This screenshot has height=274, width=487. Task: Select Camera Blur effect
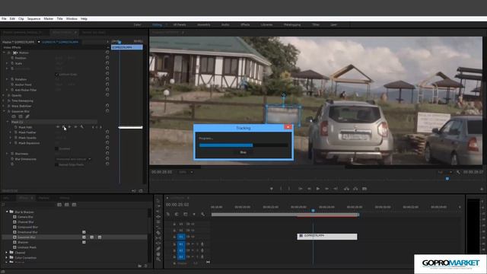(25, 217)
